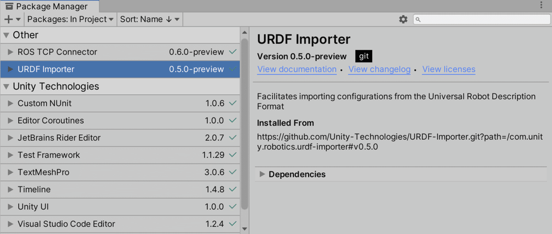Click the 1.1.29 version label
Screen dimensions: 552x234
click(x=213, y=155)
